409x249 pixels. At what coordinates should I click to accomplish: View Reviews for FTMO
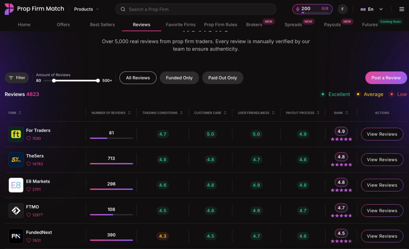[382, 211]
